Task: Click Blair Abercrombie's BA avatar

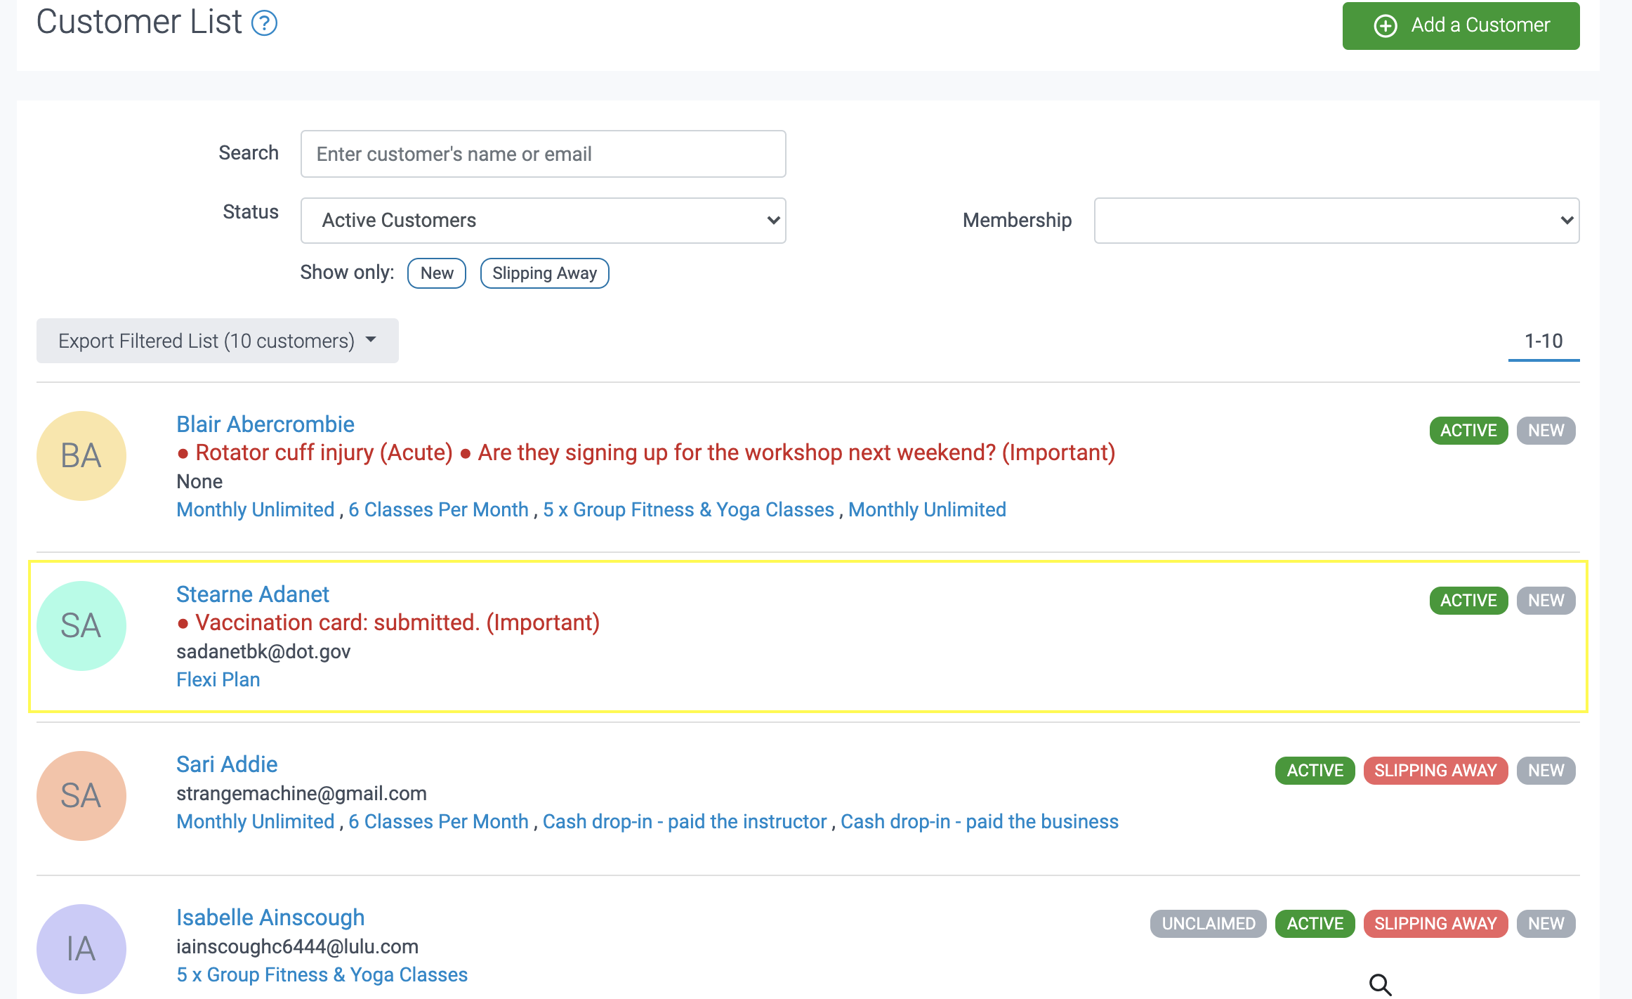Action: (x=81, y=456)
